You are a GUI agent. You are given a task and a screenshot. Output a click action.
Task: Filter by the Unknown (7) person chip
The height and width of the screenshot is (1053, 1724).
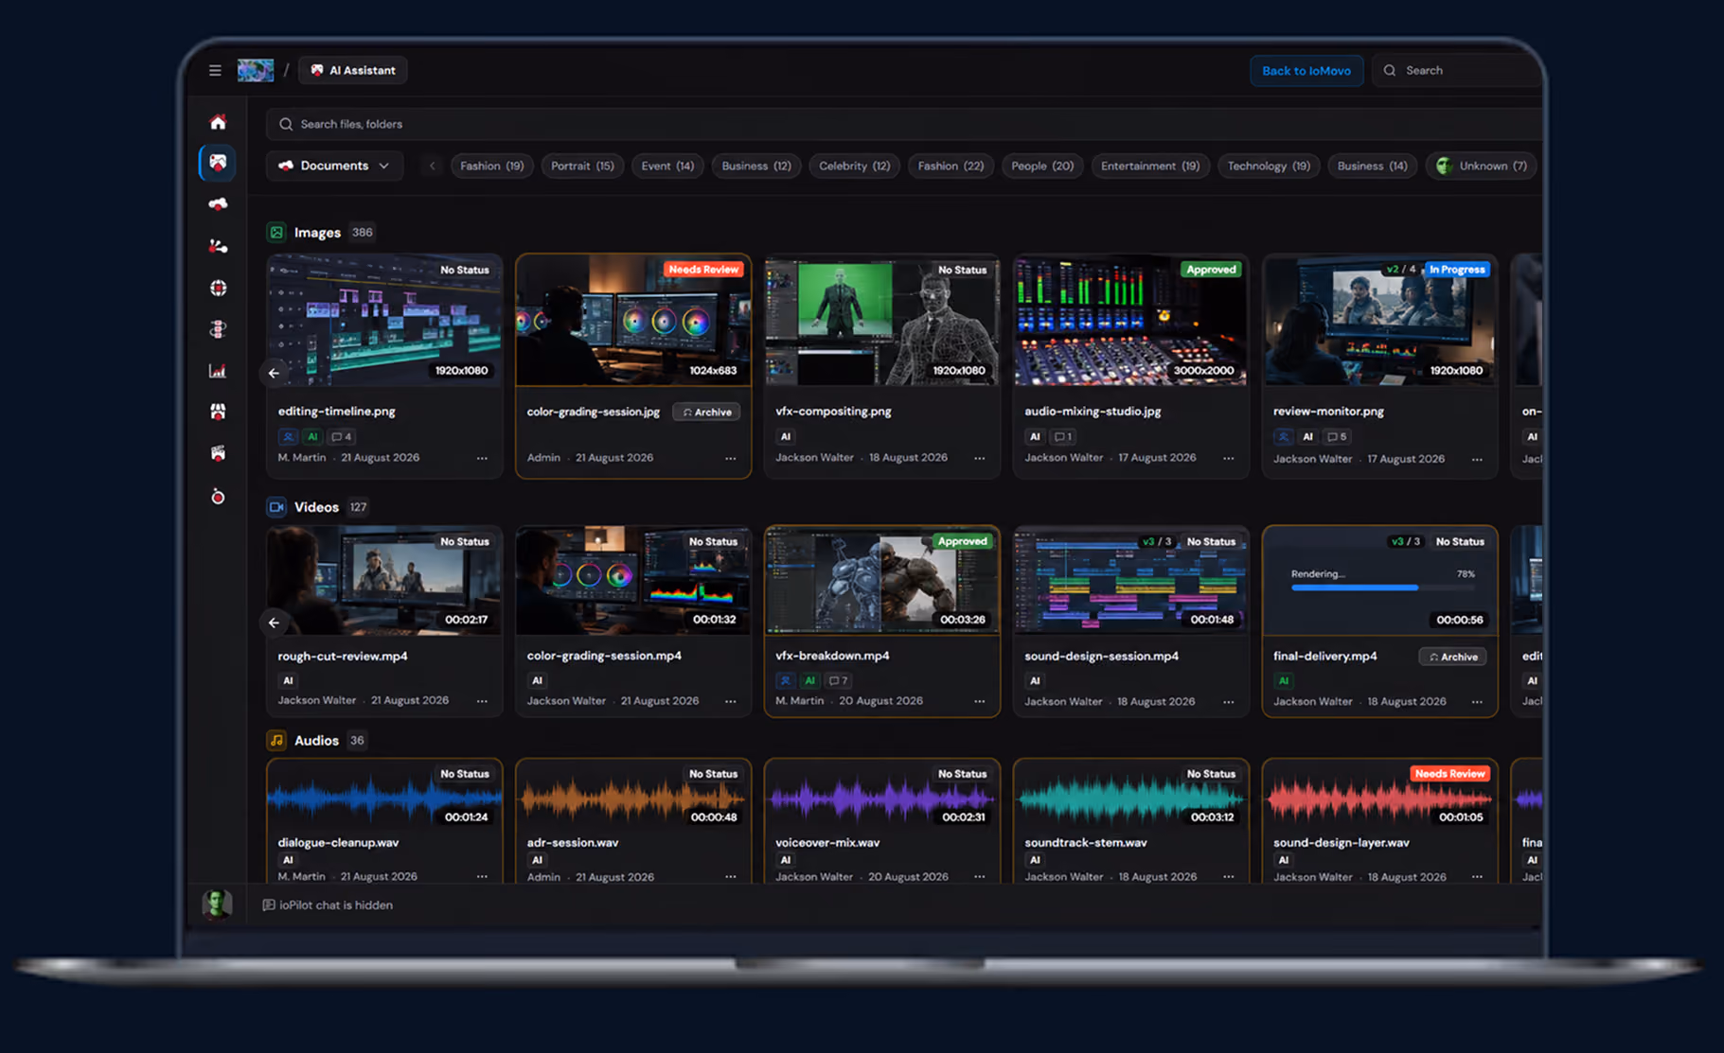click(x=1482, y=166)
